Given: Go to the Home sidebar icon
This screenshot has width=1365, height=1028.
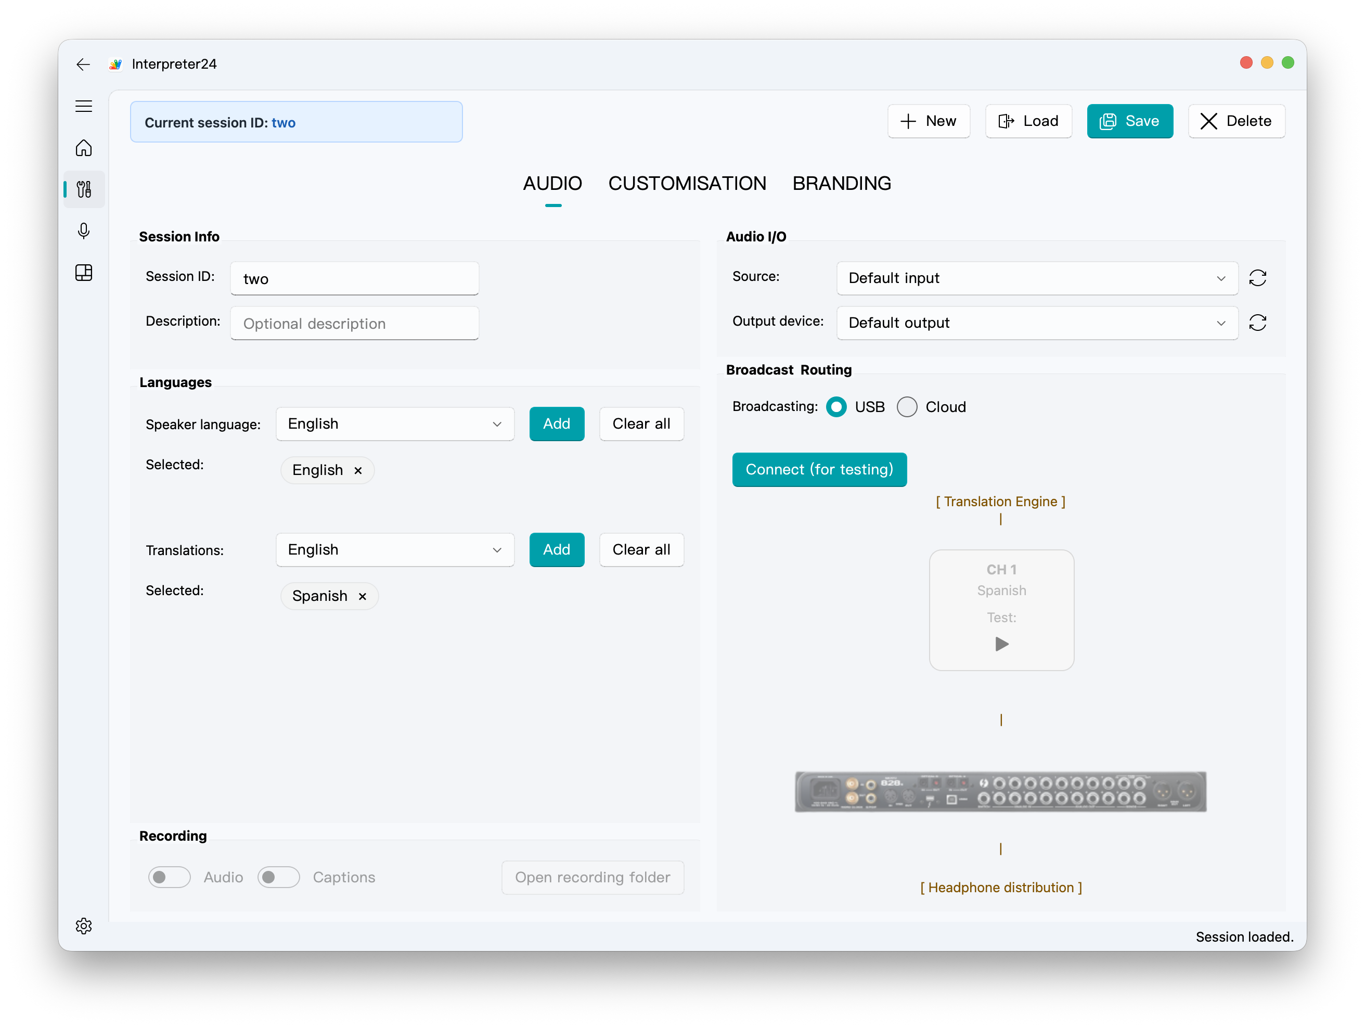Looking at the screenshot, I should [84, 148].
